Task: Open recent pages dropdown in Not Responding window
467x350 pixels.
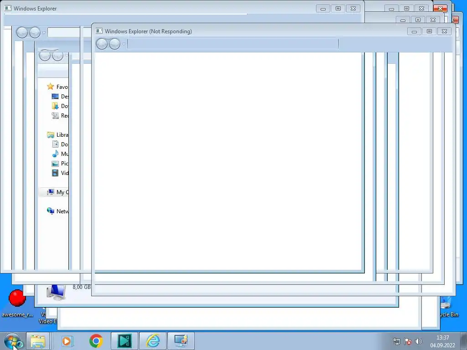Action: 124,44
